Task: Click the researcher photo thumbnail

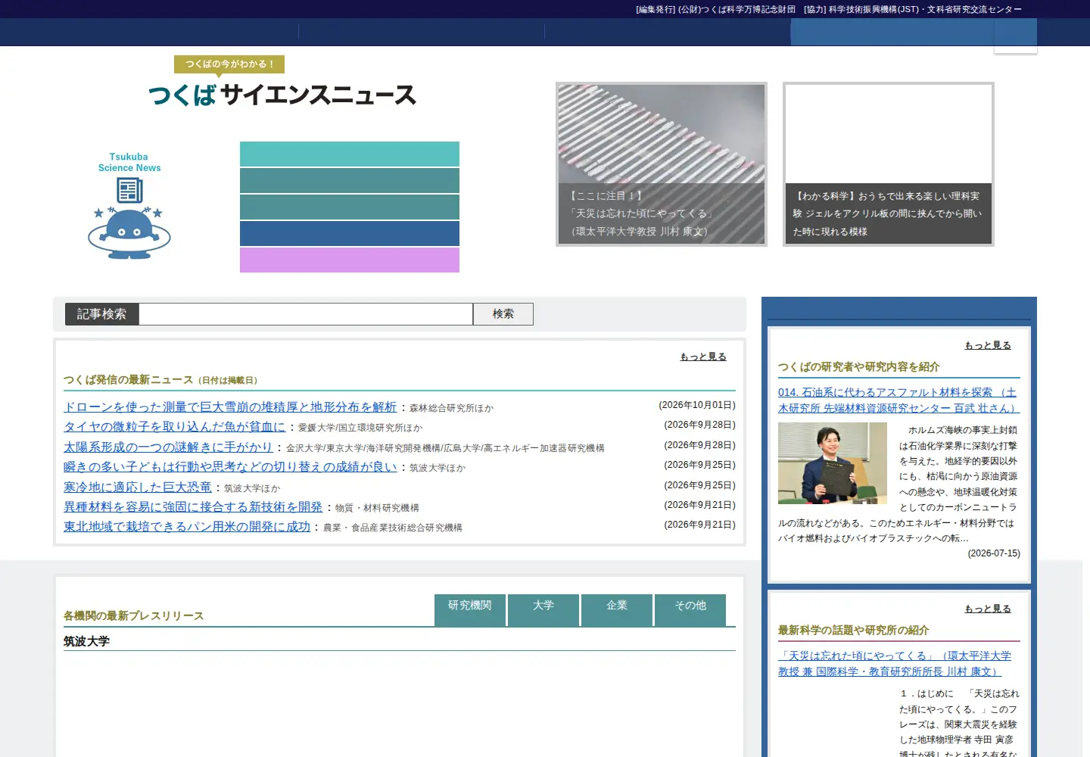Action: [x=833, y=463]
